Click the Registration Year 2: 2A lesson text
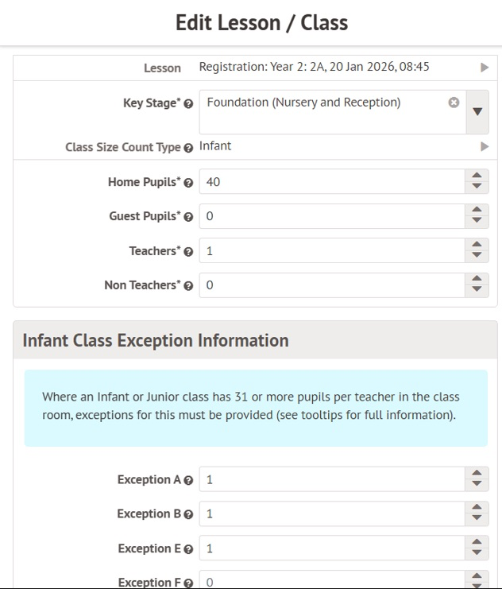Screen dimensions: 502x589 tap(314, 67)
